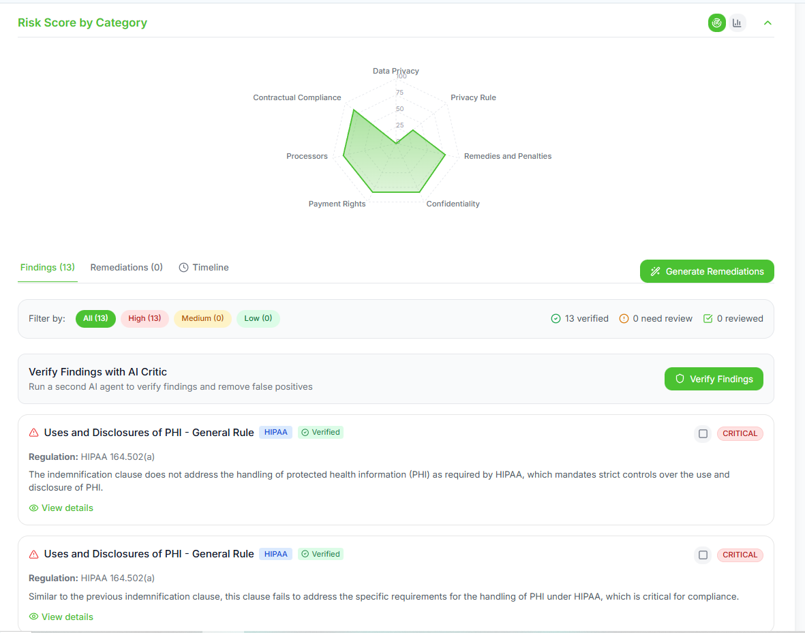Click the warning triangle on the first finding
This screenshot has width=805, height=633.
point(33,432)
